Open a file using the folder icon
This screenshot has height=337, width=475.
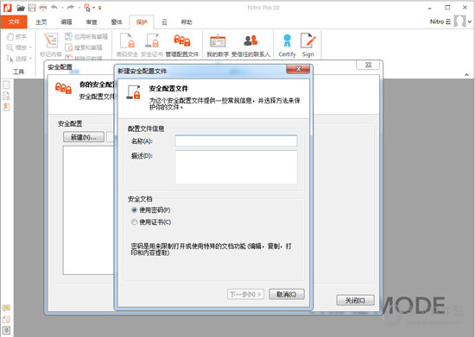click(x=21, y=8)
